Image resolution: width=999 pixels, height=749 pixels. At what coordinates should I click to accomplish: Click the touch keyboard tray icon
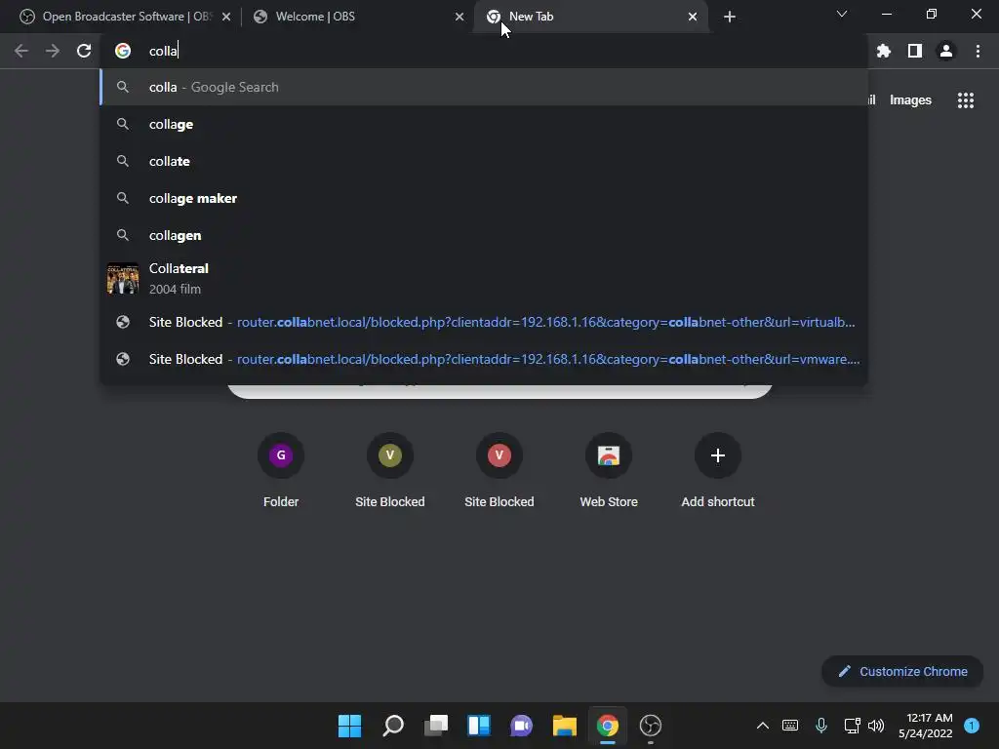[x=790, y=726]
